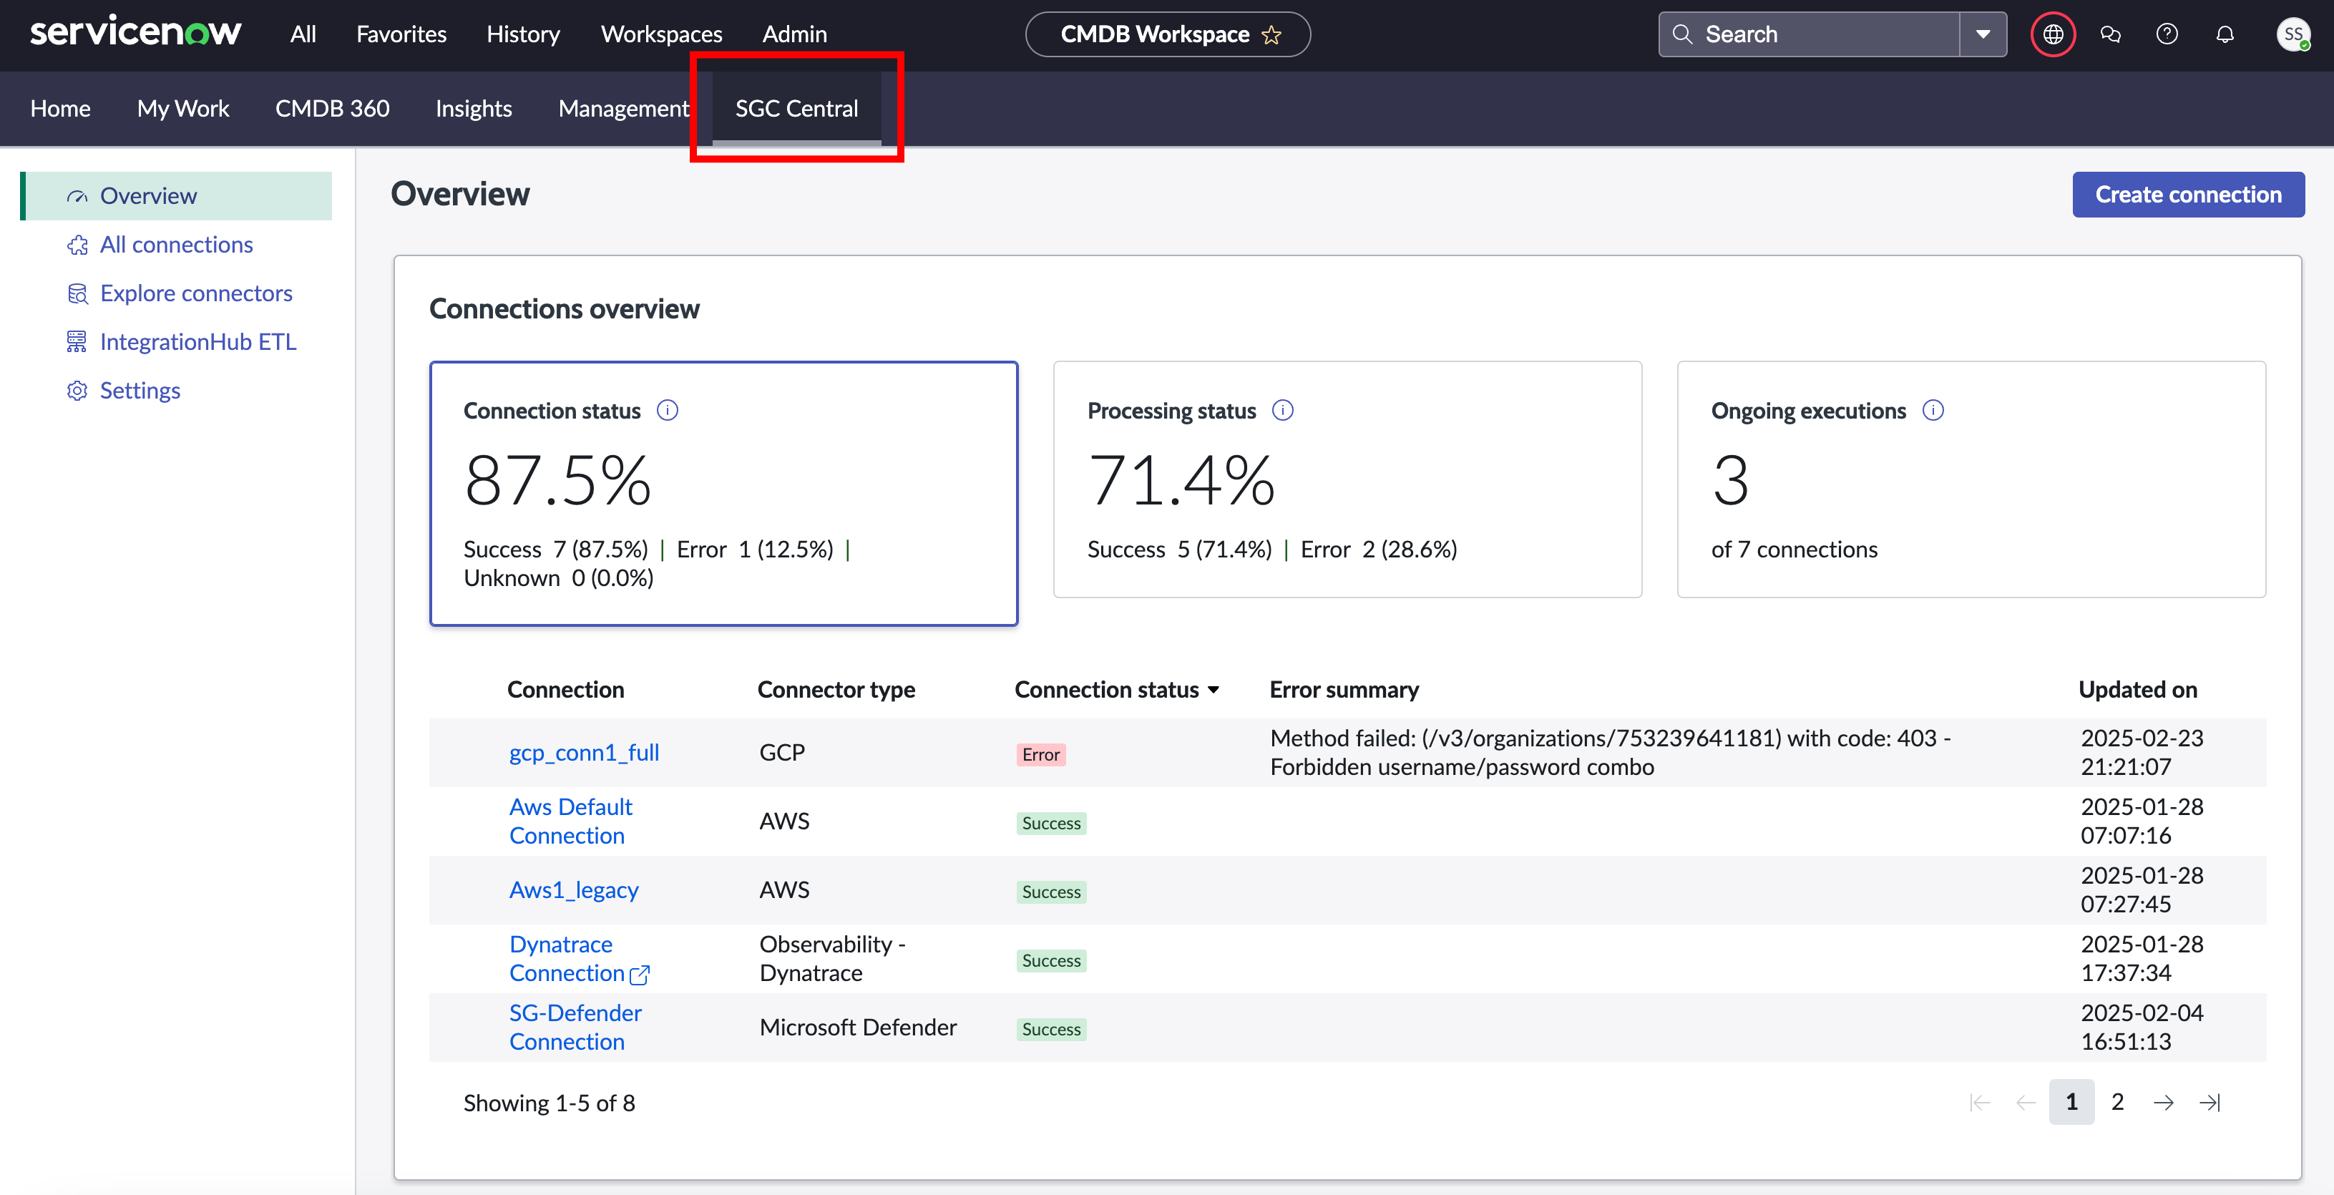2334x1195 pixels.
Task: Open the Aws1_legacy connection link
Action: click(x=574, y=891)
